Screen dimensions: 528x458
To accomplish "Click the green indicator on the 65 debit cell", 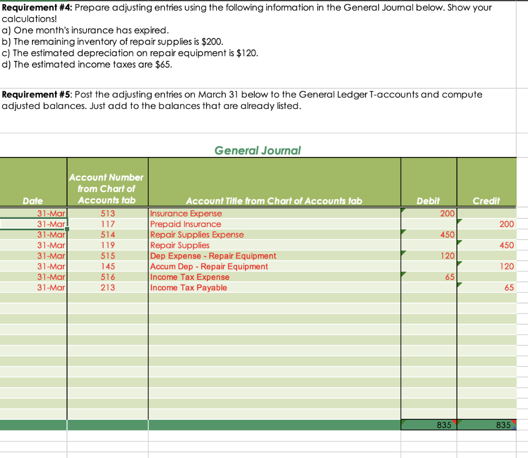I will point(402,274).
